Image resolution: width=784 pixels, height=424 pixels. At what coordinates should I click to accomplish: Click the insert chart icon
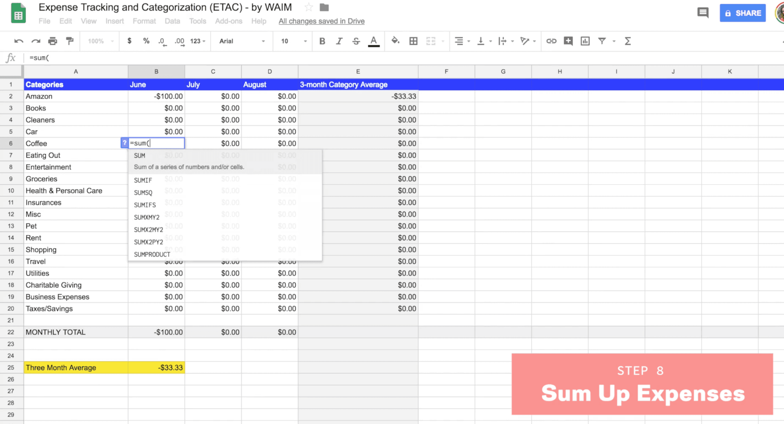point(585,41)
